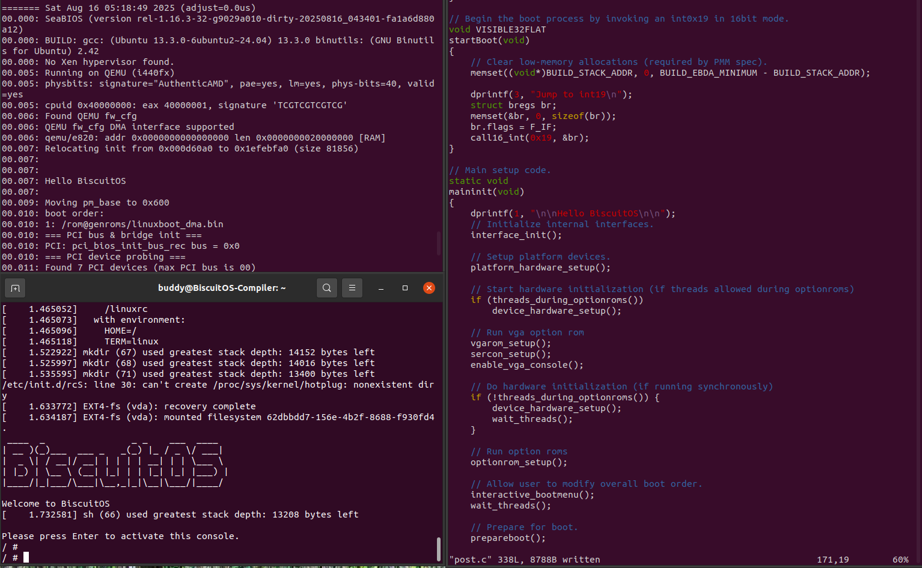Click 'No Xen hypervisor found.' line
This screenshot has width=922, height=568.
109,62
